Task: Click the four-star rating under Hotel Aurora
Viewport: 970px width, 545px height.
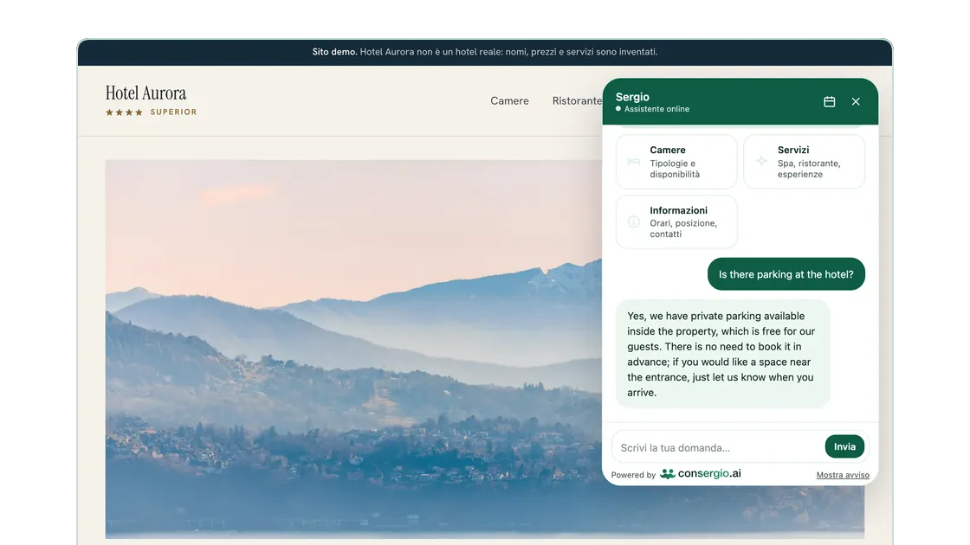Action: pyautogui.click(x=124, y=112)
